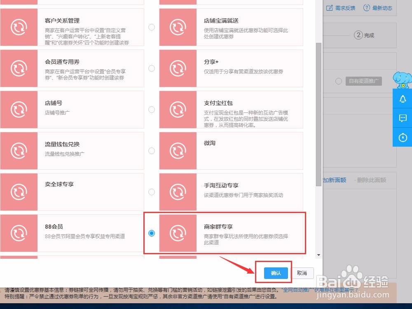The width and height of the screenshot is (412, 309).
Task: Click the 加新面额 link
Action: click(x=335, y=180)
